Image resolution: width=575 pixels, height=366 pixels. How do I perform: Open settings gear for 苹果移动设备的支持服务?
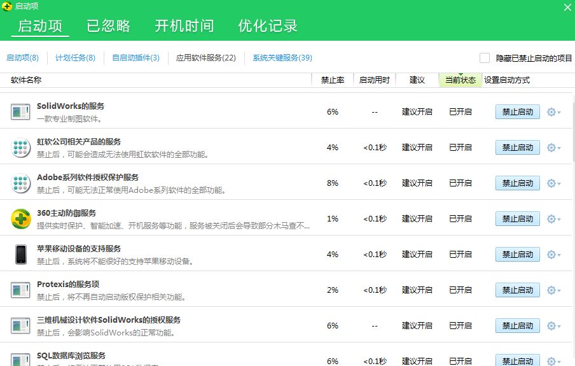(x=553, y=255)
